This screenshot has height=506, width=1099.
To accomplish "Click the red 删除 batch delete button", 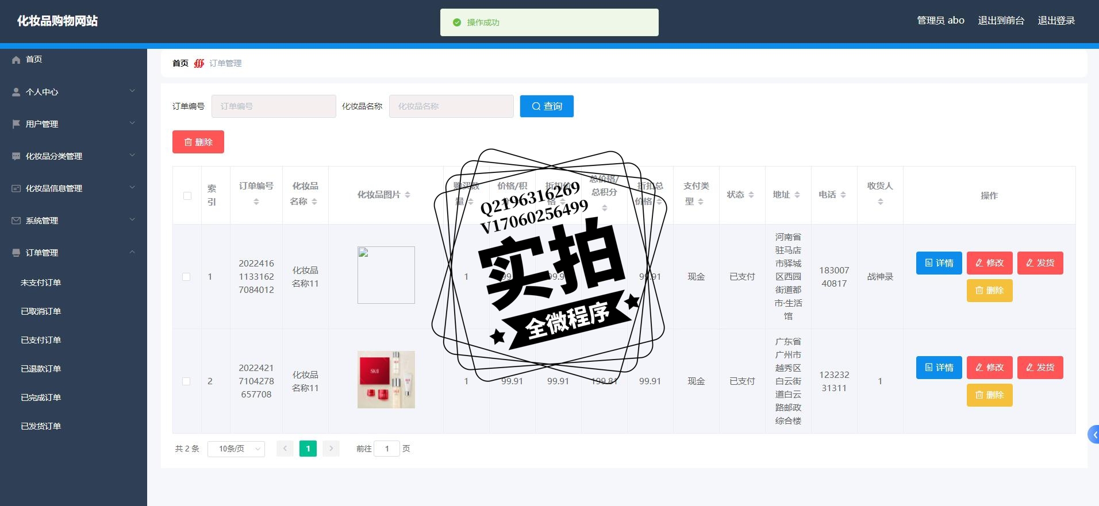I will [x=198, y=142].
